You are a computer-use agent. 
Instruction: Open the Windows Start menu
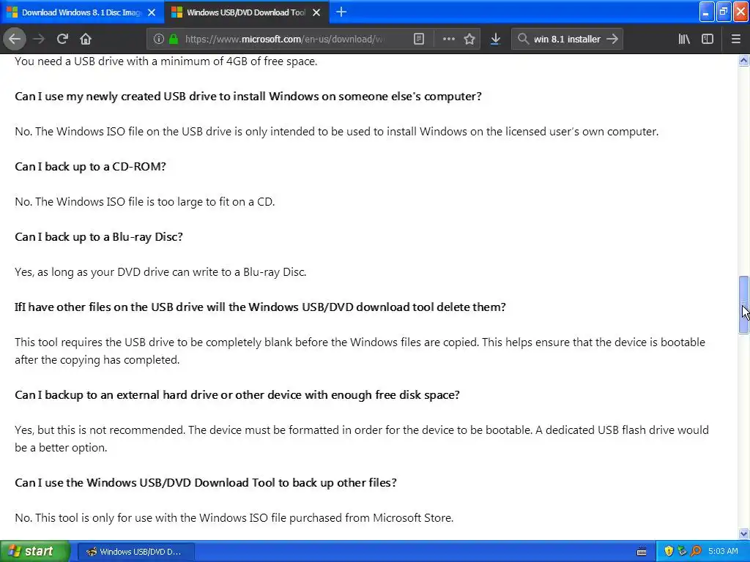point(35,551)
